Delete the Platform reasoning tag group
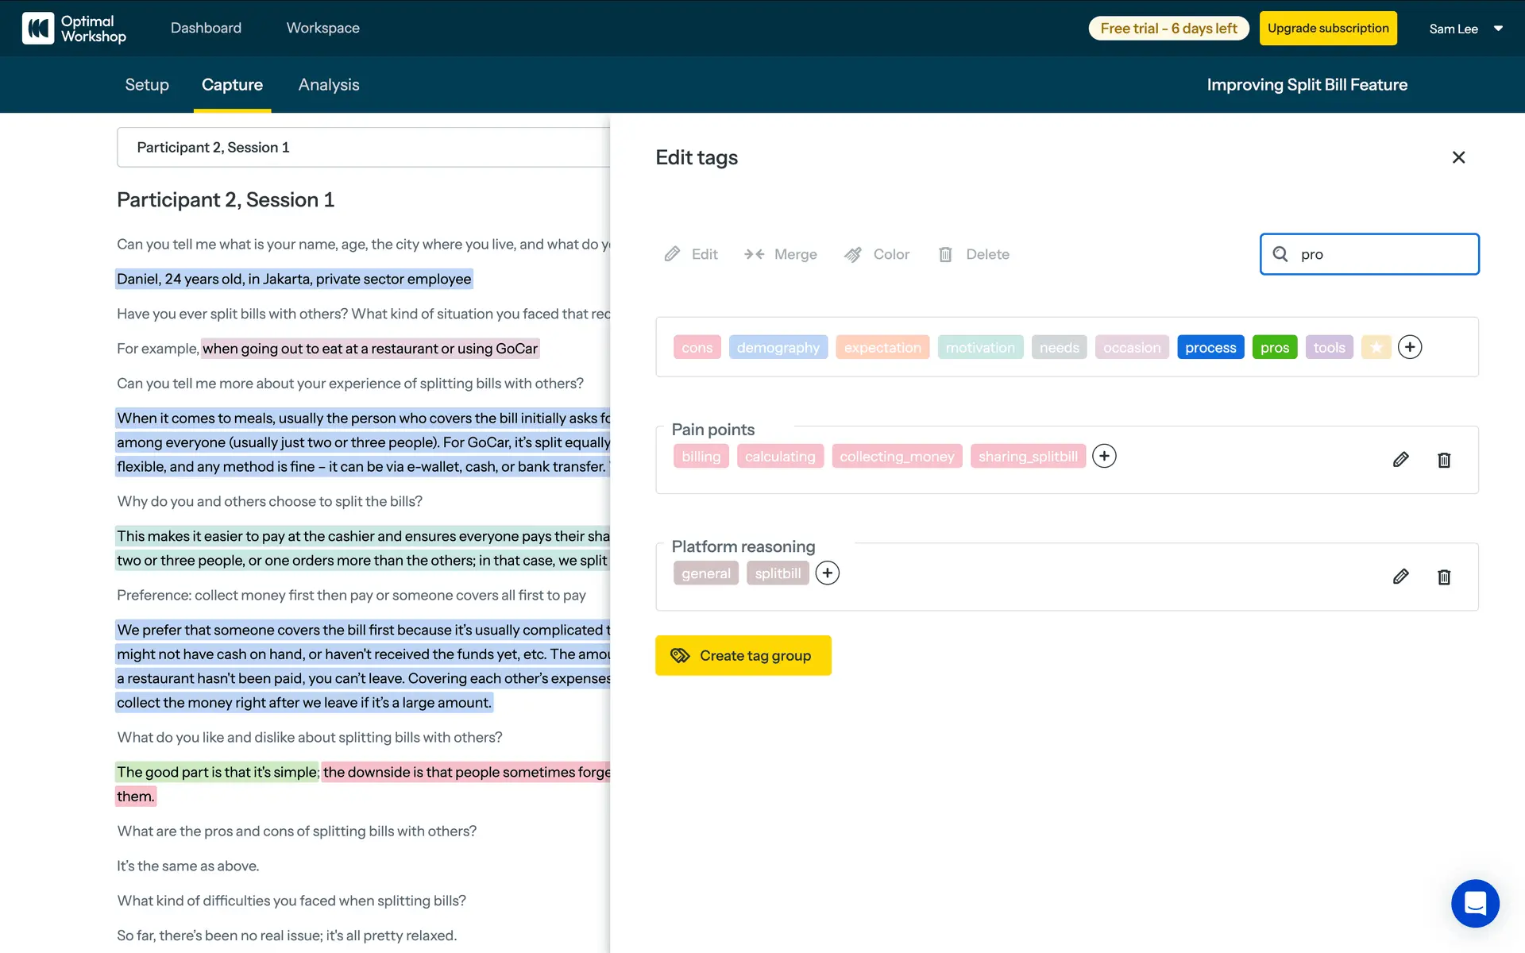Viewport: 1525px width, 953px height. tap(1444, 577)
